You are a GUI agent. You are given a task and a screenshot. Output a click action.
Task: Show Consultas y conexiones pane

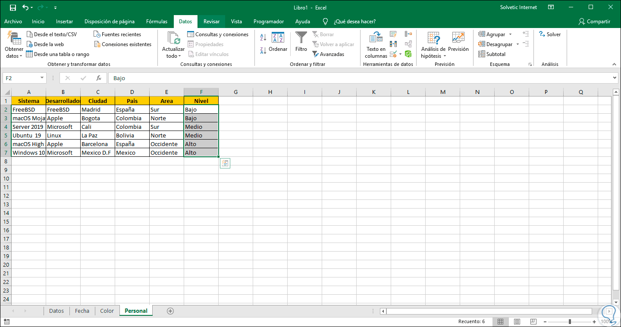pyautogui.click(x=218, y=34)
